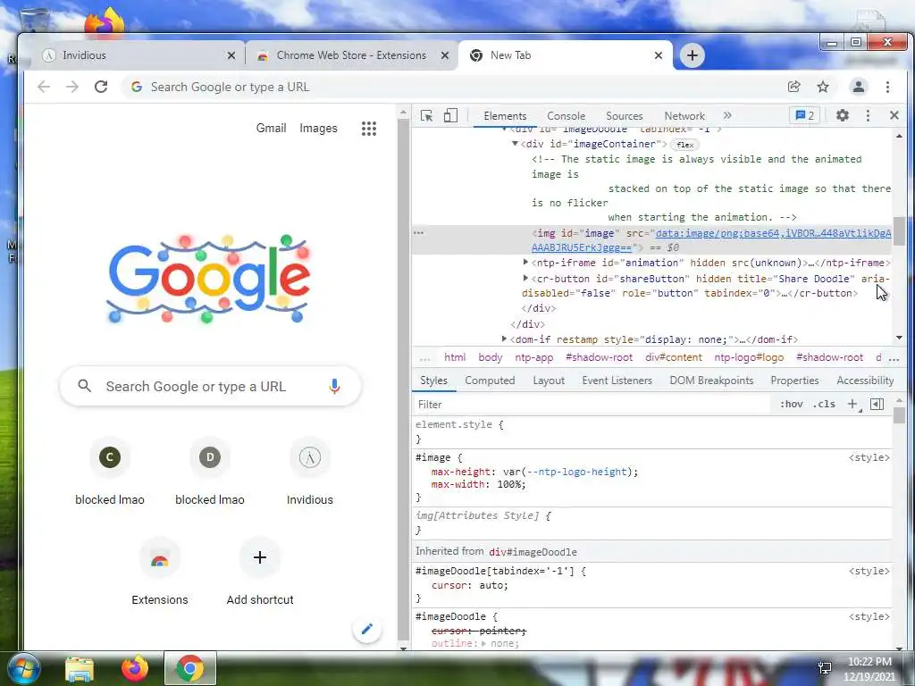Expand the outline none shorthand triangle

pyautogui.click(x=483, y=643)
